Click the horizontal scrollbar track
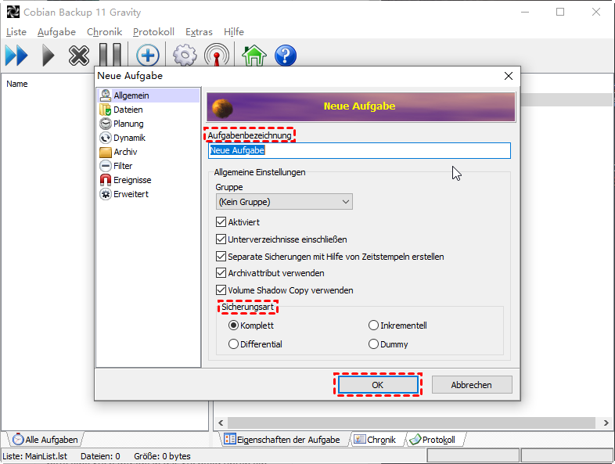615x464 pixels. pyautogui.click(x=412, y=423)
